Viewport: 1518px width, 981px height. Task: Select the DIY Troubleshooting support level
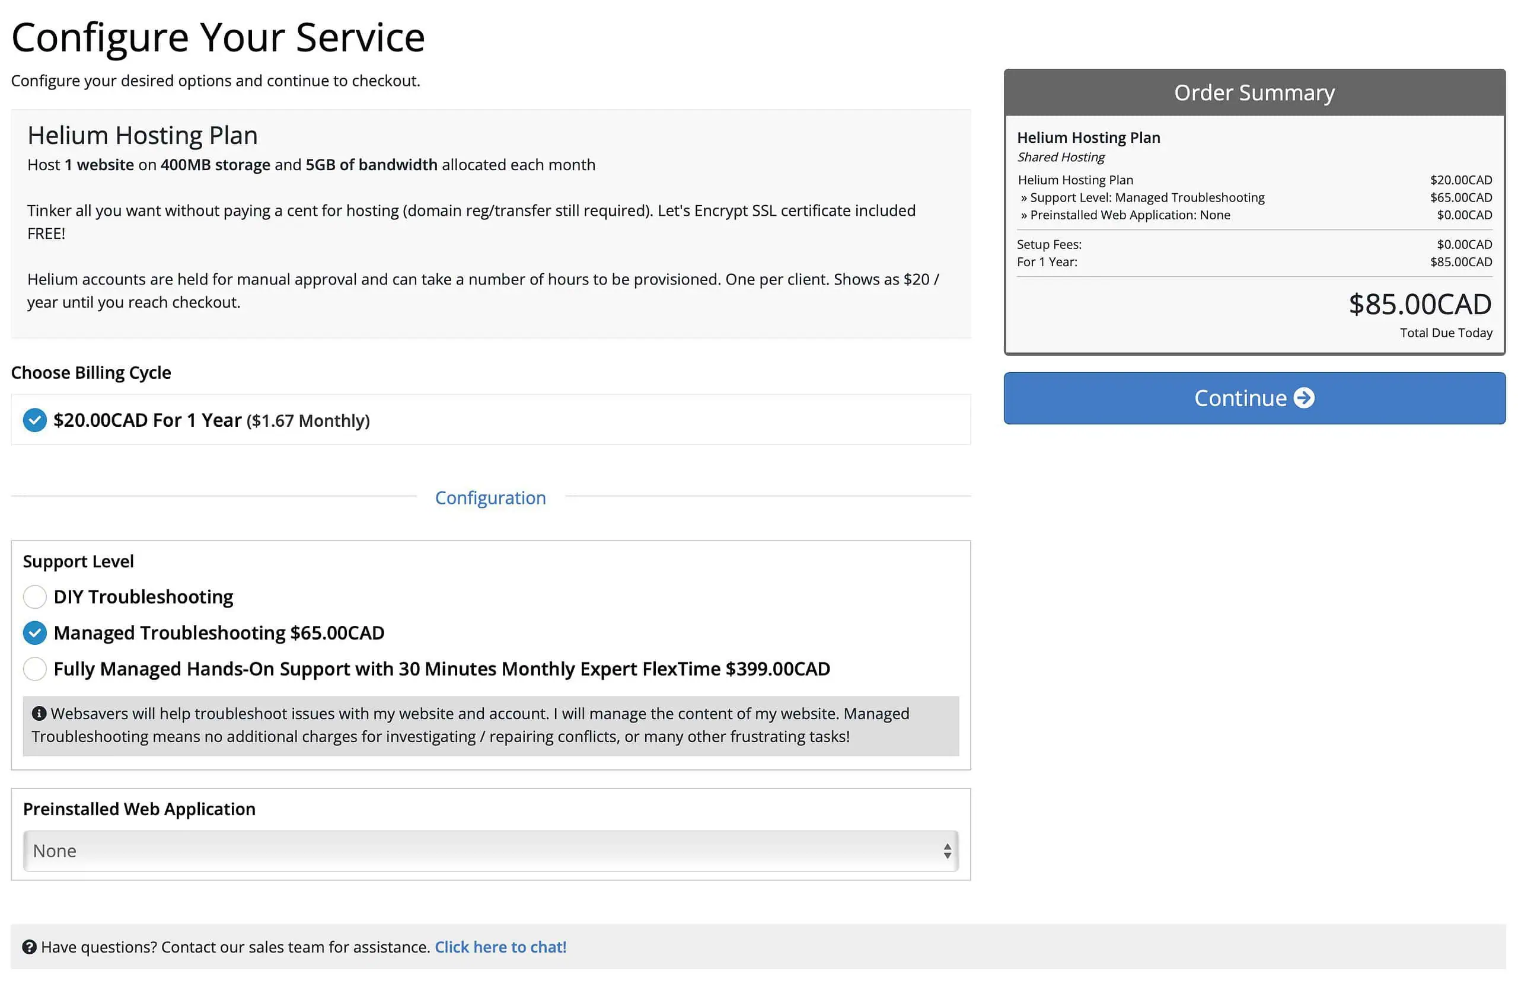pos(34,597)
